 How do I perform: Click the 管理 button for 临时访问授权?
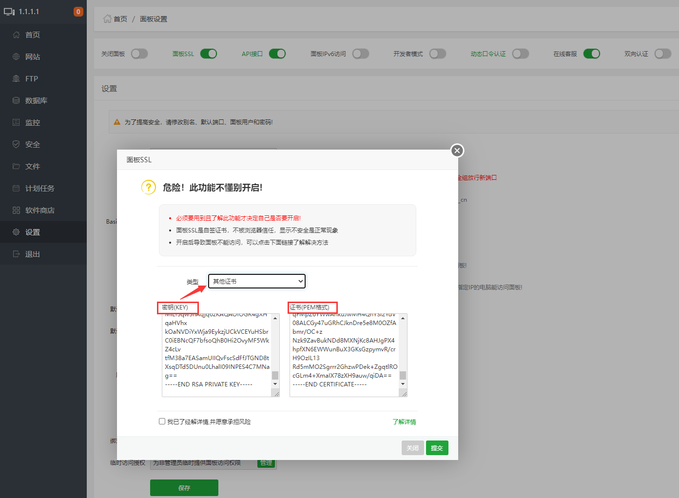266,463
